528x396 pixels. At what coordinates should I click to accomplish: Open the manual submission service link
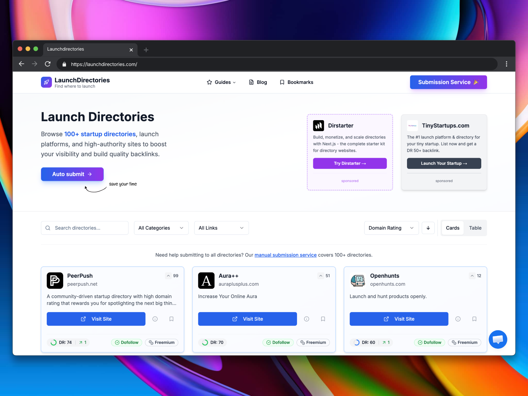[285, 255]
